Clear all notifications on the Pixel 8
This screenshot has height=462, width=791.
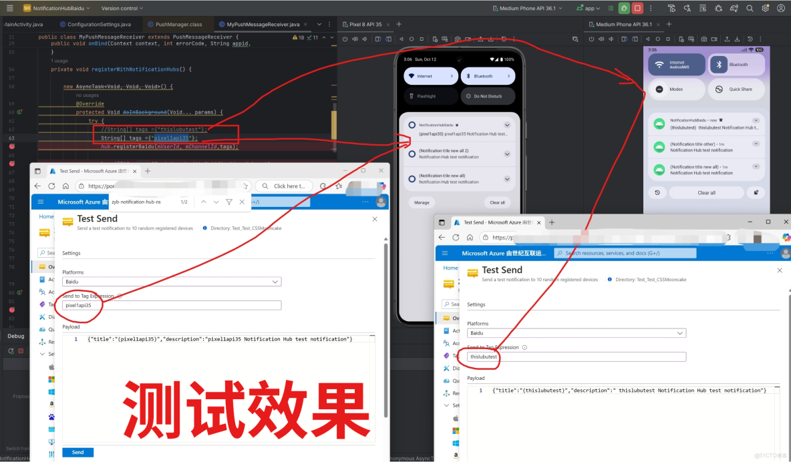coord(498,202)
